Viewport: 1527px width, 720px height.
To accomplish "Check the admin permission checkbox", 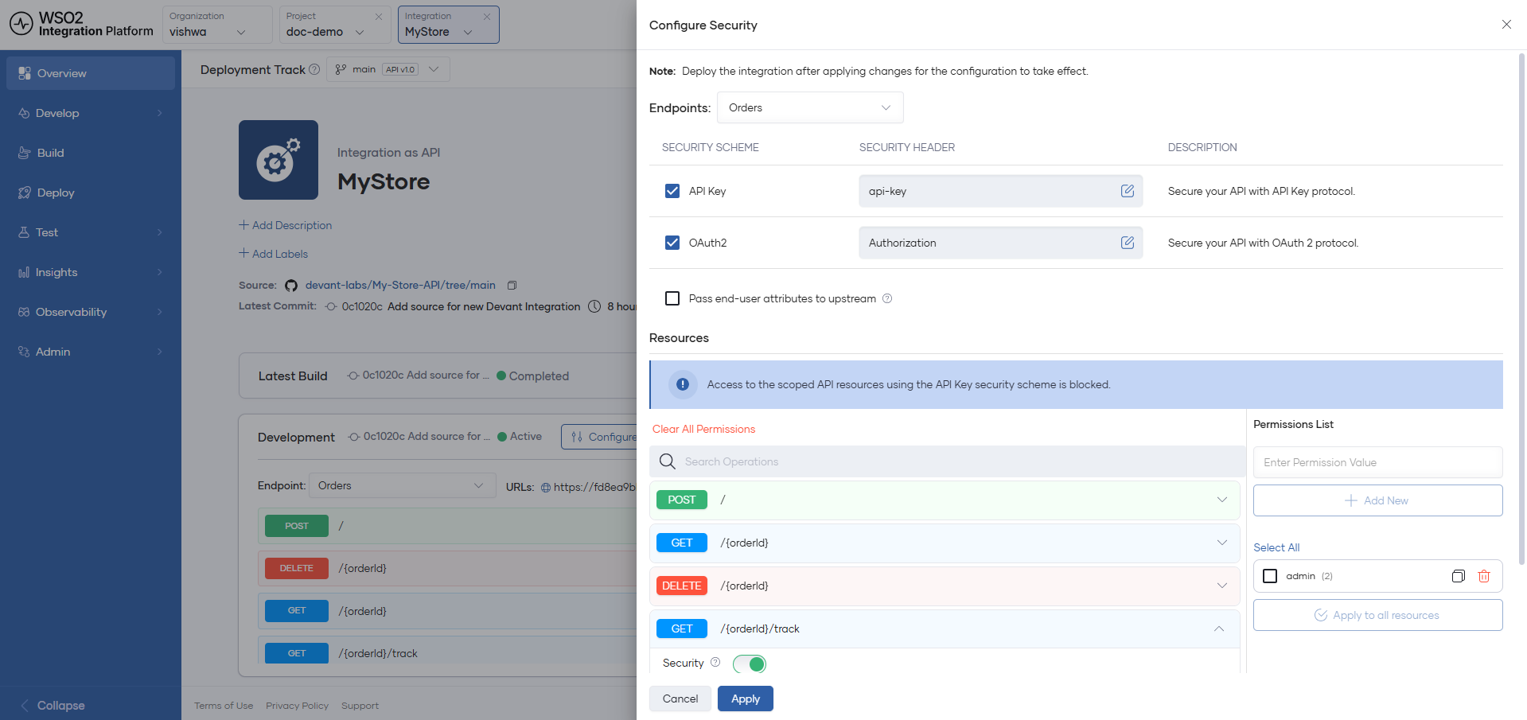I will pos(1270,576).
